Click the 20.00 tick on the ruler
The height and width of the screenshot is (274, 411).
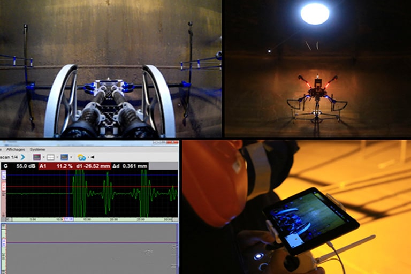114,219
